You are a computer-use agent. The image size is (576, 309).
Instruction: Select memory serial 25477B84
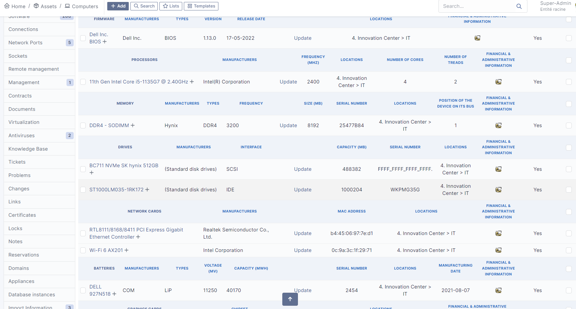point(352,125)
